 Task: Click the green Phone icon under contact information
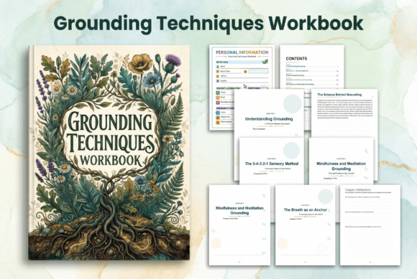pyautogui.click(x=218, y=93)
